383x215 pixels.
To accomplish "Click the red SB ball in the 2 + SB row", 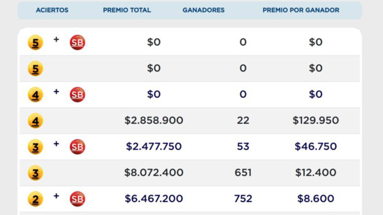I will point(77,199).
